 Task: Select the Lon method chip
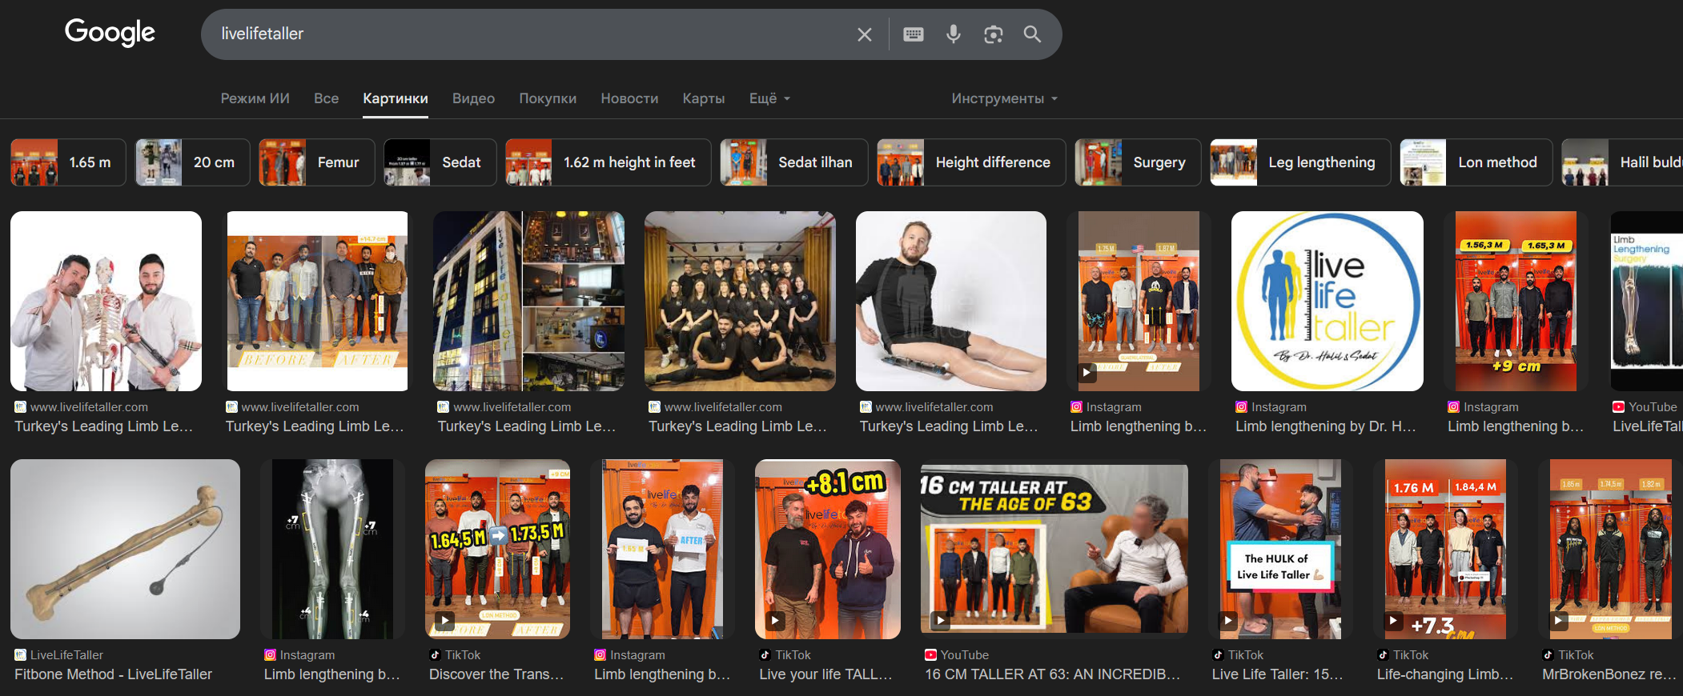coord(1476,162)
